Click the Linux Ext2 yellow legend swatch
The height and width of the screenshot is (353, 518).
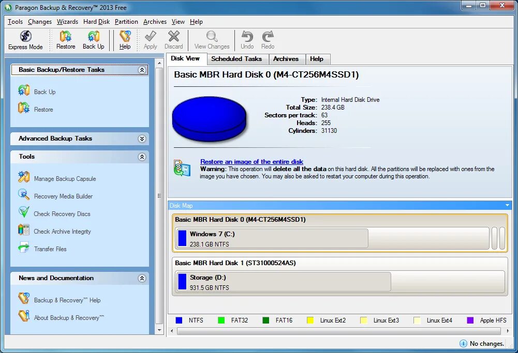[x=310, y=320]
